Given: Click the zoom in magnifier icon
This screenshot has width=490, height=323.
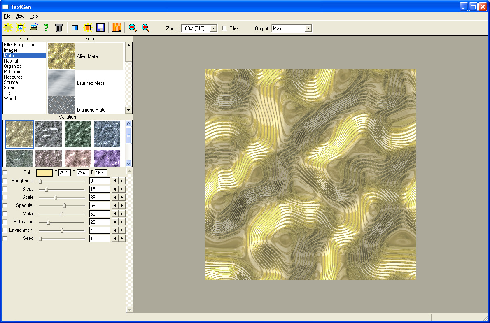Looking at the screenshot, I should tap(145, 28).
